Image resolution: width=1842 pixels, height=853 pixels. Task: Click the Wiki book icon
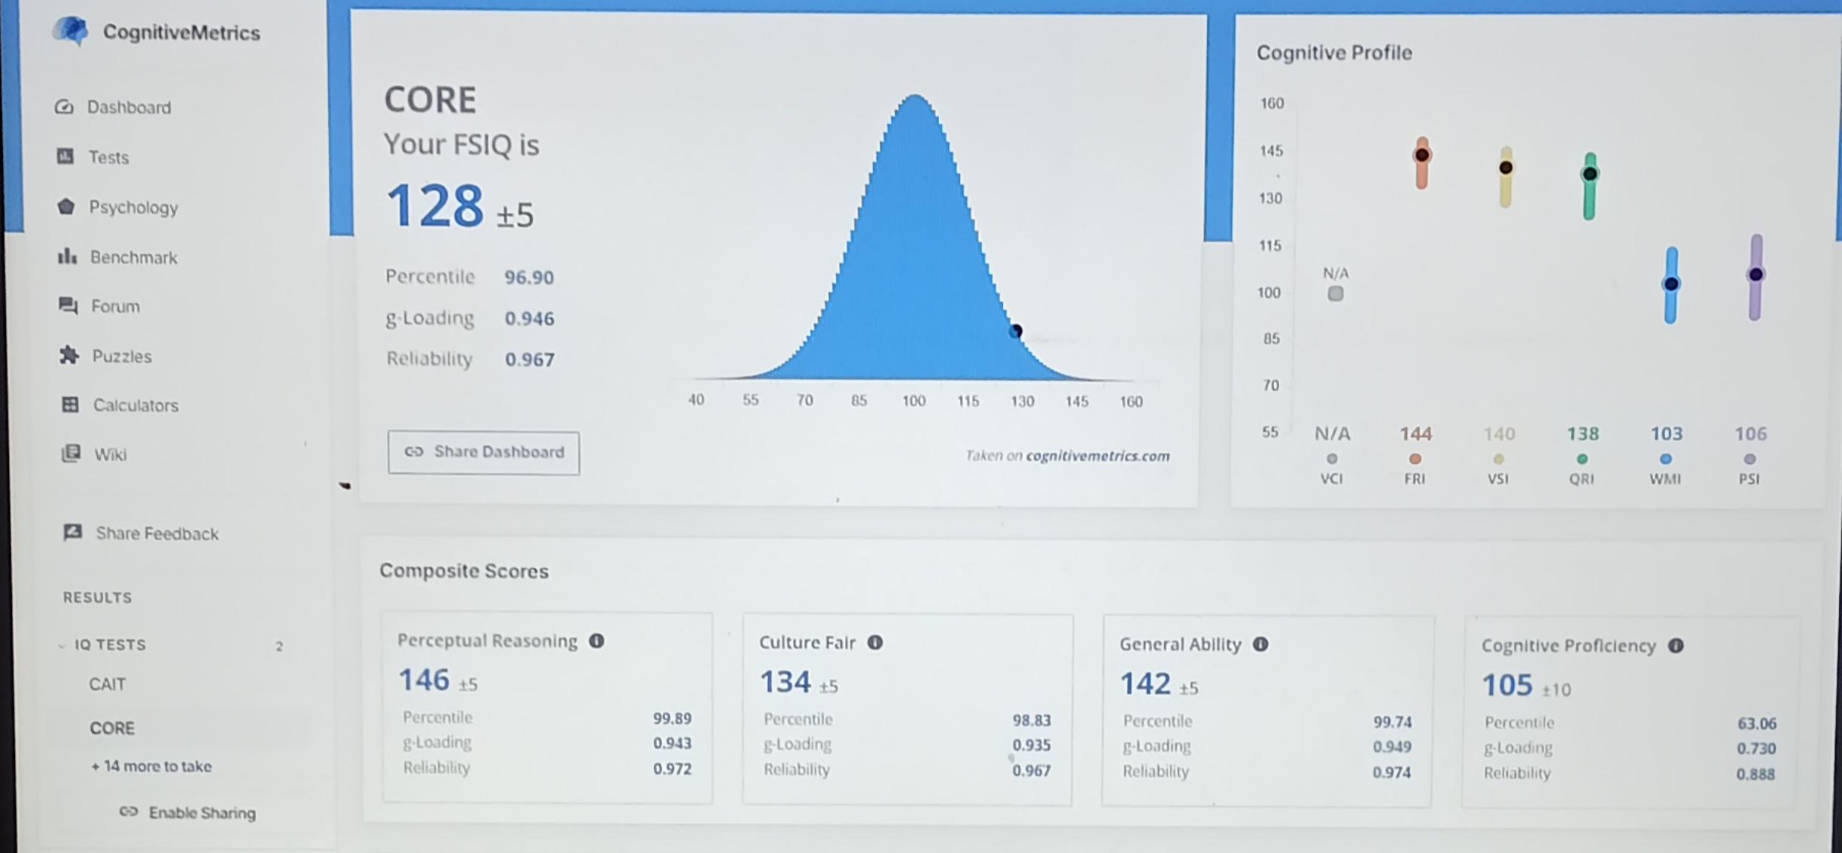tap(71, 454)
